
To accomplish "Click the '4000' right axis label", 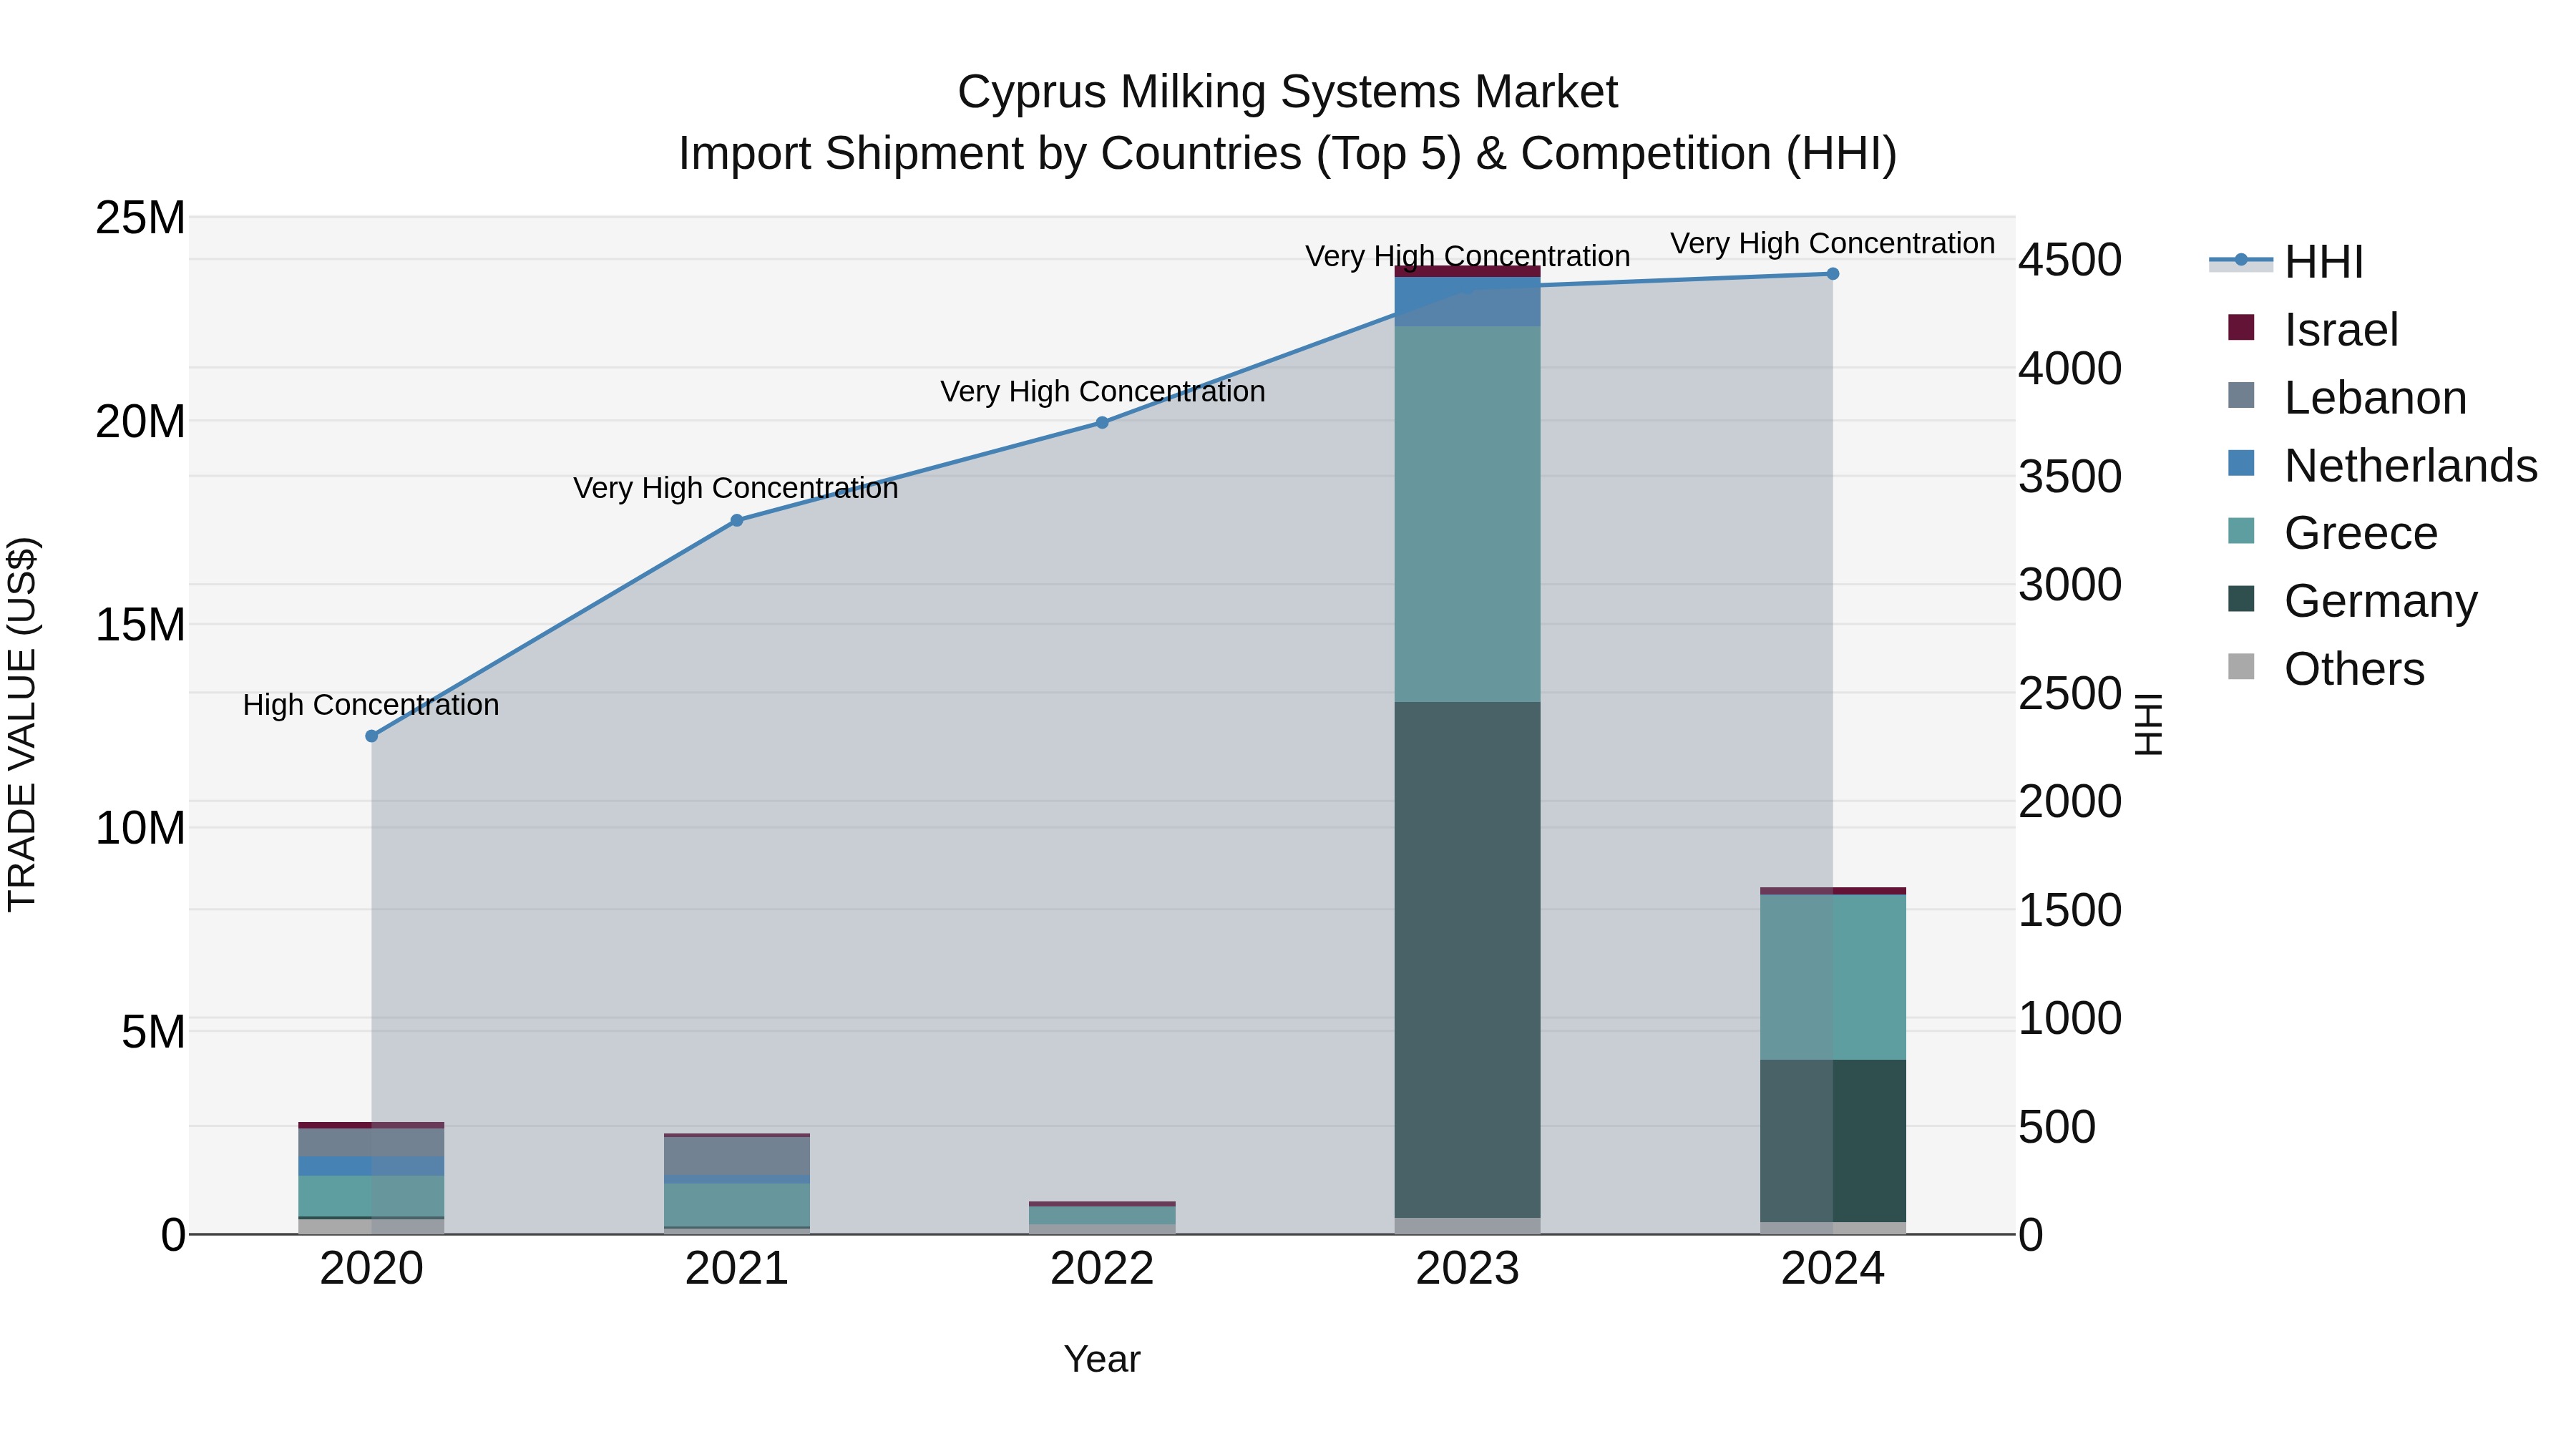I will pos(2070,368).
